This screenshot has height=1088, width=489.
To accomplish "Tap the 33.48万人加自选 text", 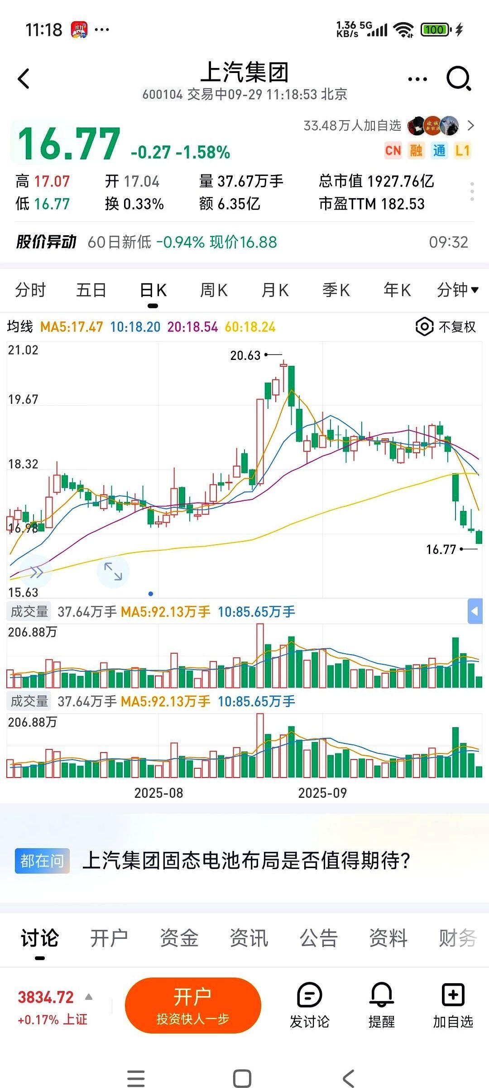I will 352,126.
